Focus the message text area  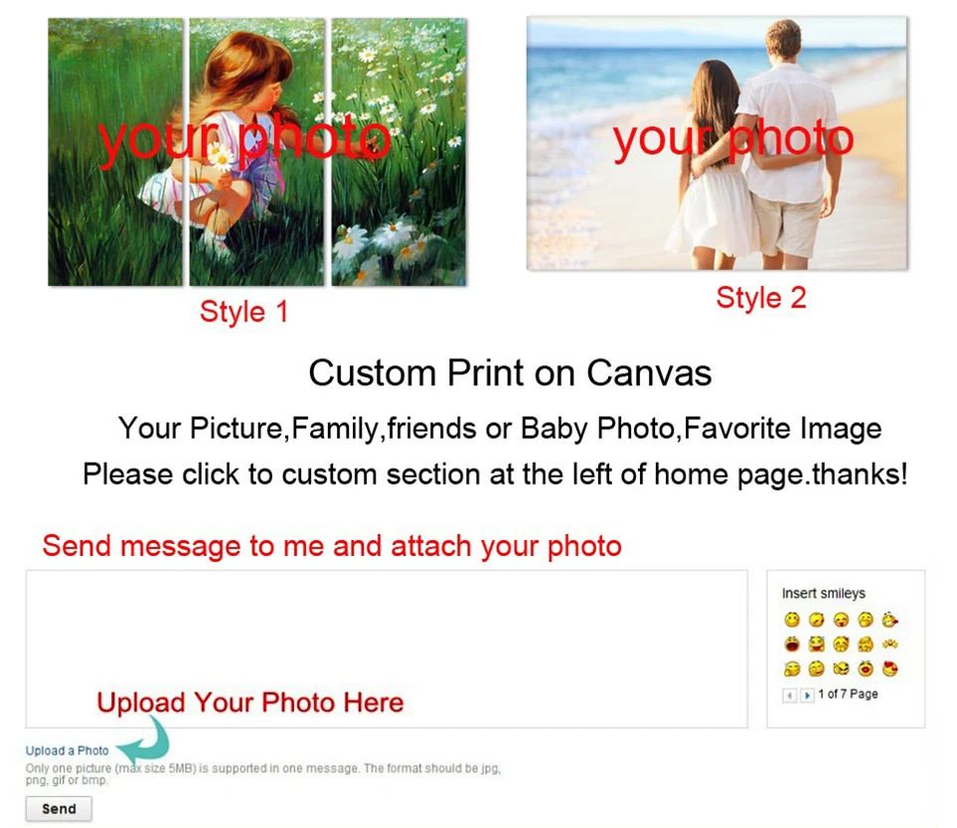pyautogui.click(x=387, y=648)
